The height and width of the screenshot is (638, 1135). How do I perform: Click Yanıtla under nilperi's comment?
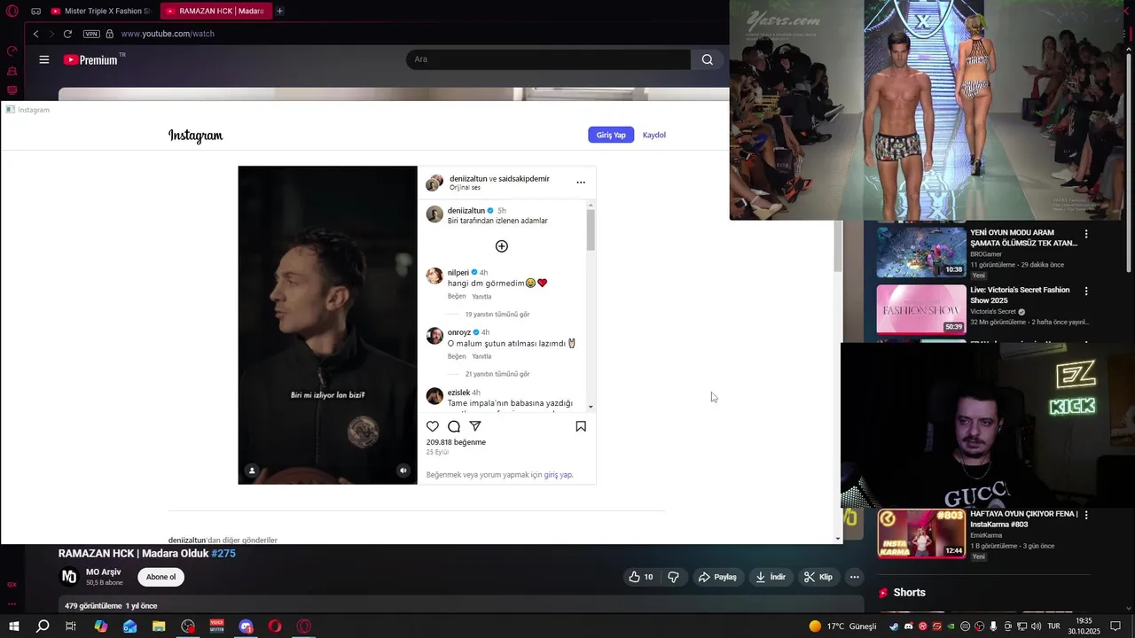(x=481, y=297)
